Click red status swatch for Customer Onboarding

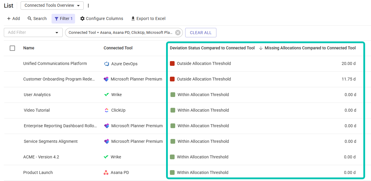coord(172,79)
